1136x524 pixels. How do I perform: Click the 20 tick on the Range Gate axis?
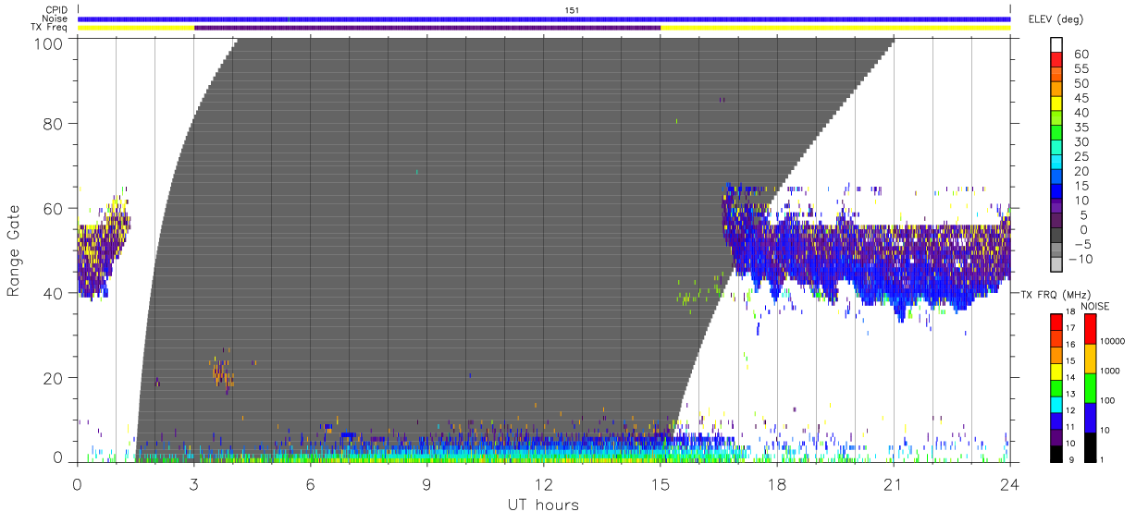[x=53, y=378]
